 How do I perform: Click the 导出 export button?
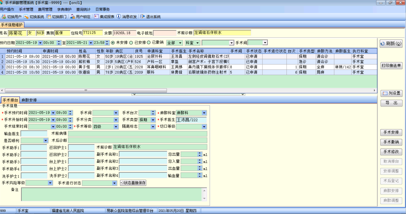391,103
